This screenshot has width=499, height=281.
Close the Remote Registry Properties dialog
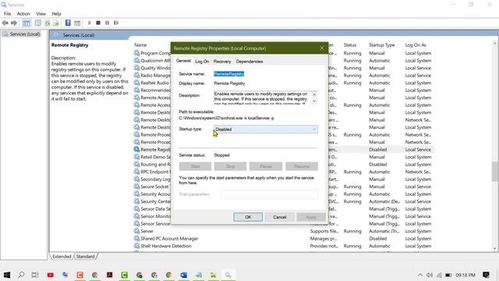point(321,48)
